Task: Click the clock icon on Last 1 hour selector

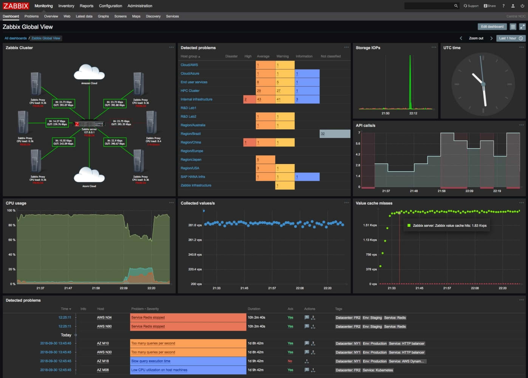Action: [520, 38]
